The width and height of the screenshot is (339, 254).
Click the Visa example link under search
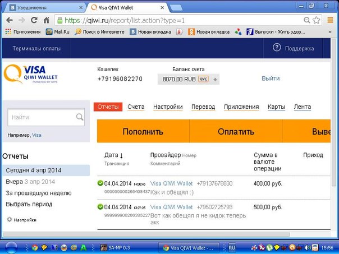tap(36, 135)
